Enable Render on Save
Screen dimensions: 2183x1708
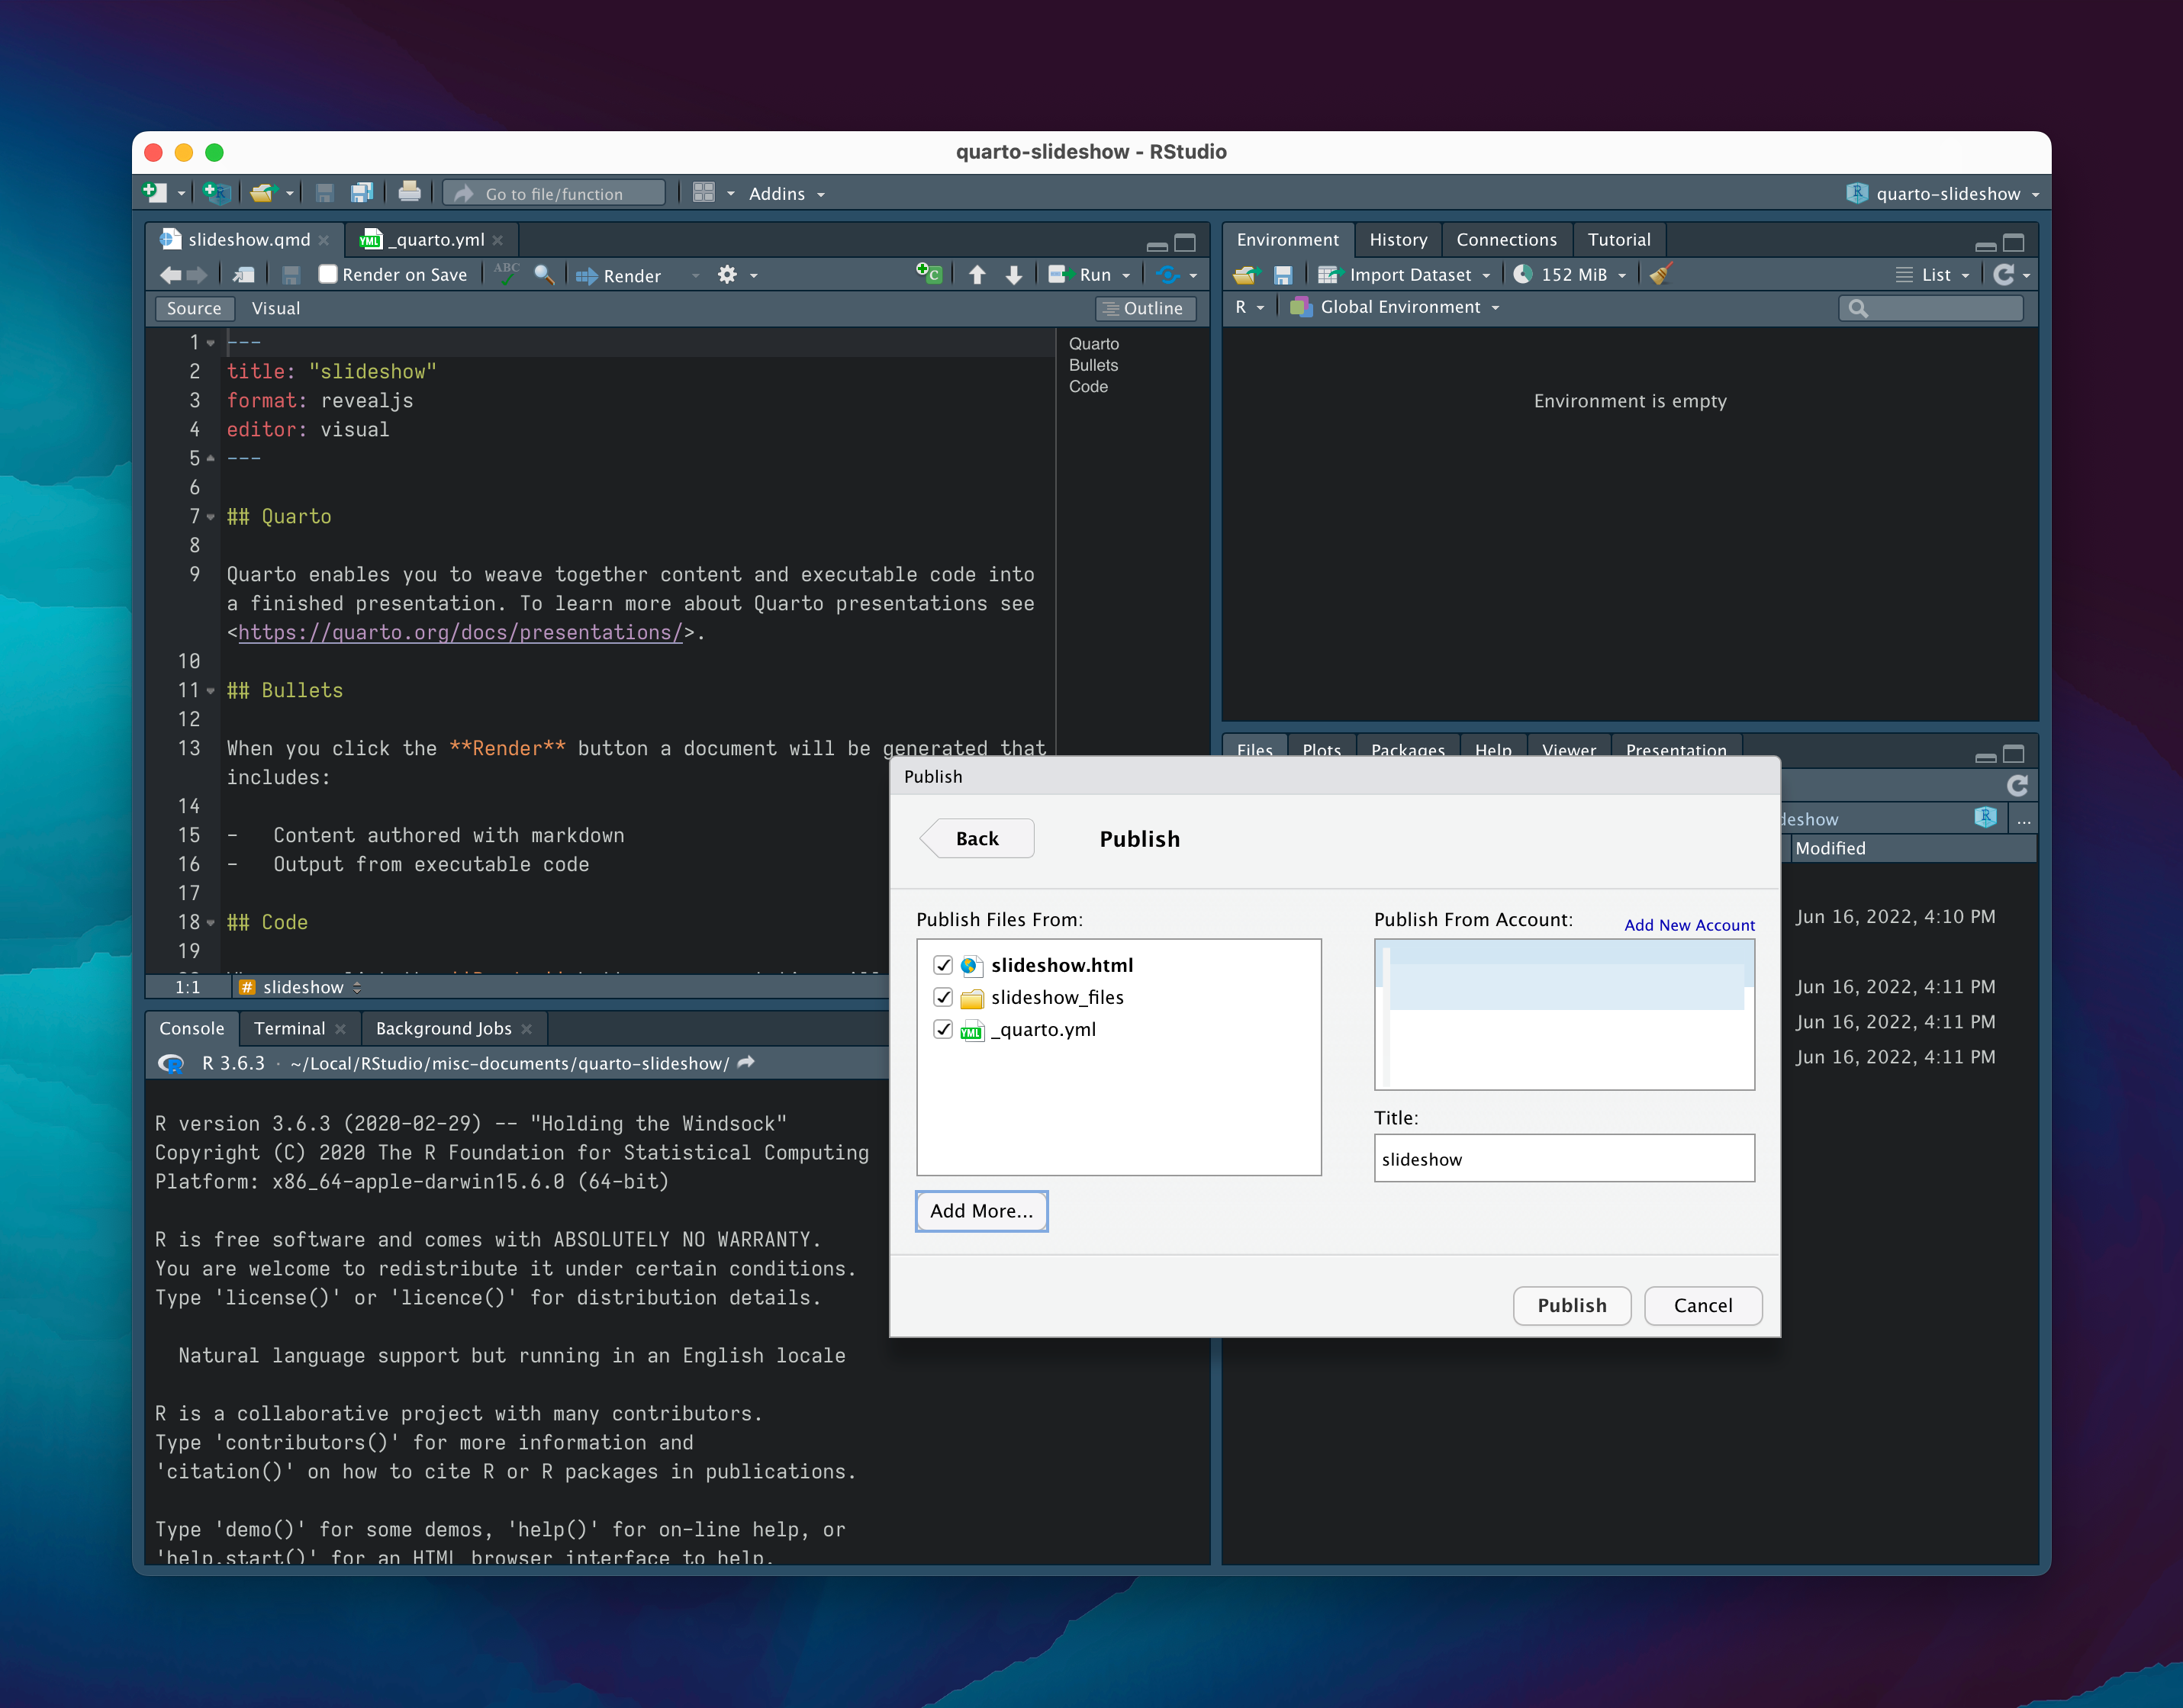click(327, 274)
